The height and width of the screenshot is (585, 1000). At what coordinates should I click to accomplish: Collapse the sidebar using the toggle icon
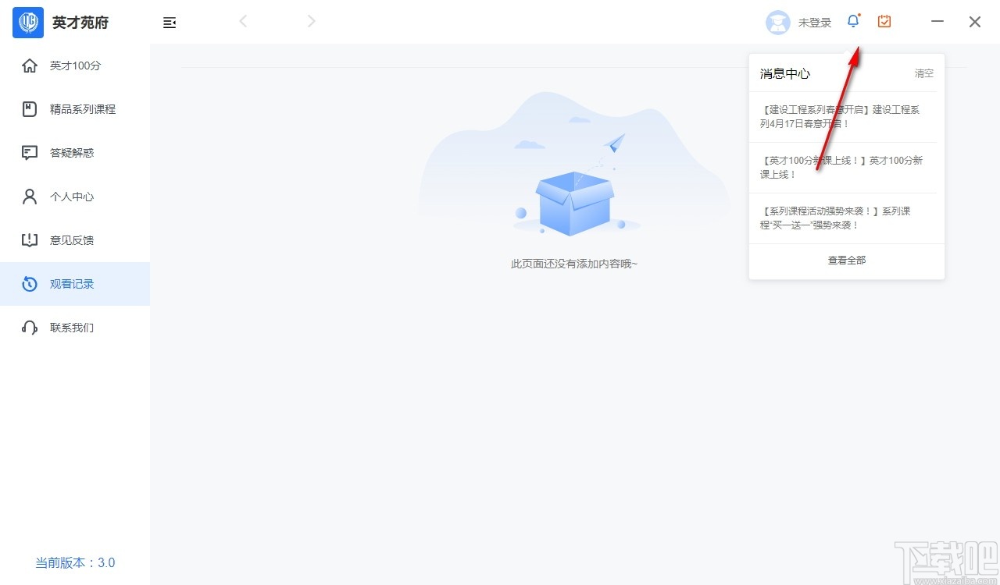point(170,23)
